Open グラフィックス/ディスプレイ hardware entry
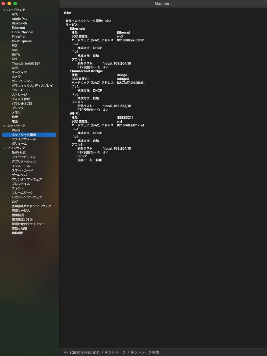The width and height of the screenshot is (267, 356). tap(32, 86)
